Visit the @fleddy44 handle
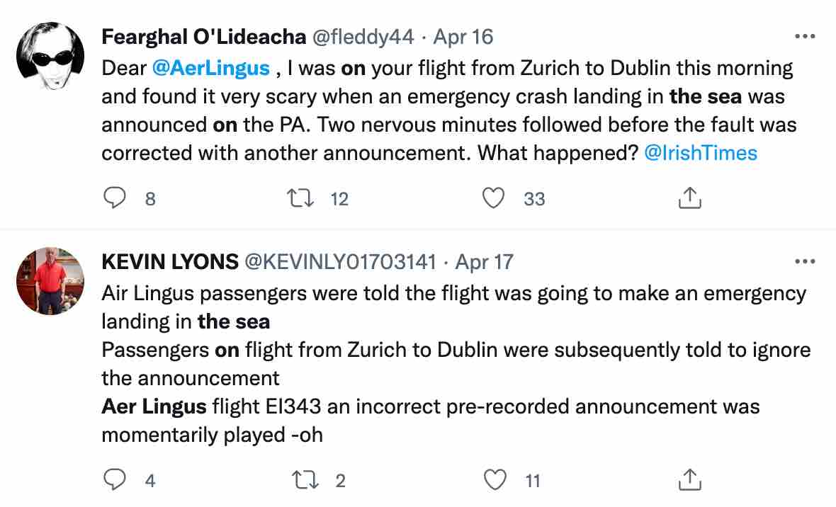Viewport: 836px width, 507px height. (363, 37)
